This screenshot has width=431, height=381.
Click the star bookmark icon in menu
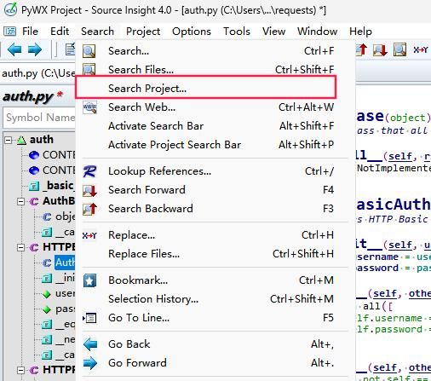[x=89, y=280]
